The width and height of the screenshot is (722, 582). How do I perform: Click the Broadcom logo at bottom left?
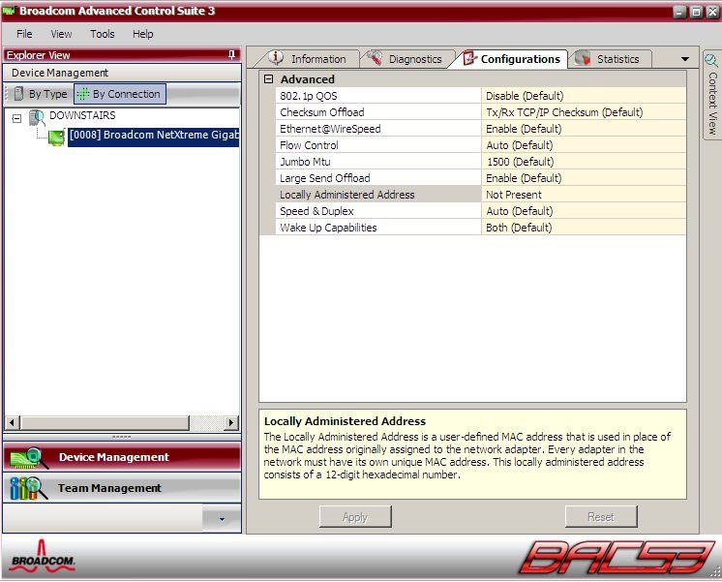[43, 560]
